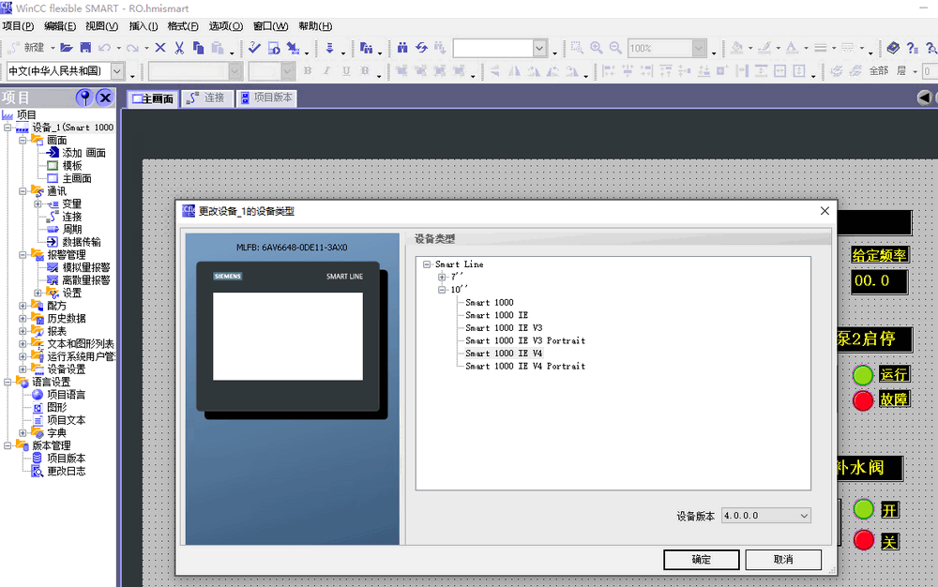The width and height of the screenshot is (938, 587).
Task: Click the 新建 new project button
Action: (28, 48)
